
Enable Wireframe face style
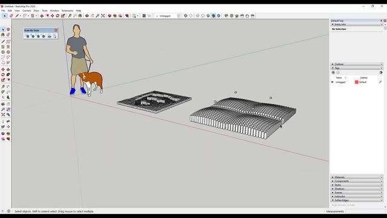tap(198, 16)
